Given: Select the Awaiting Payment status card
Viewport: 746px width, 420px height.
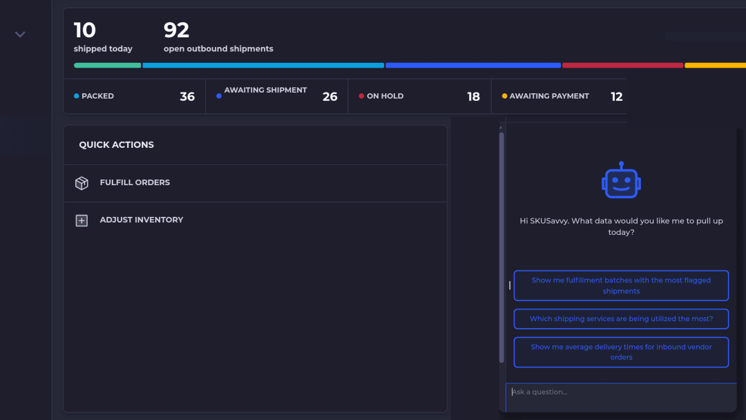Looking at the screenshot, I should 559,96.
